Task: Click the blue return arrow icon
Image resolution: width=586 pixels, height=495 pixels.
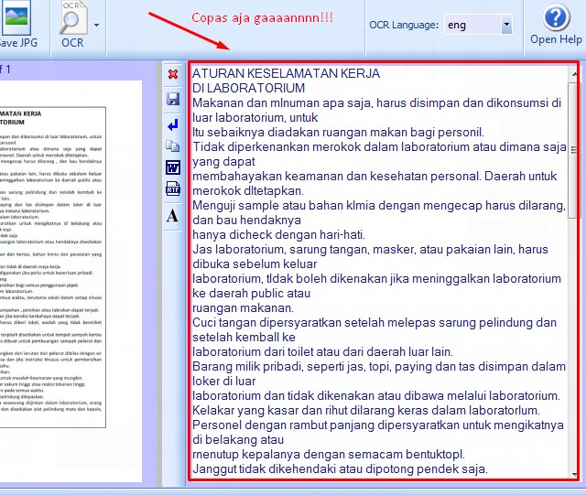Action: [x=173, y=125]
